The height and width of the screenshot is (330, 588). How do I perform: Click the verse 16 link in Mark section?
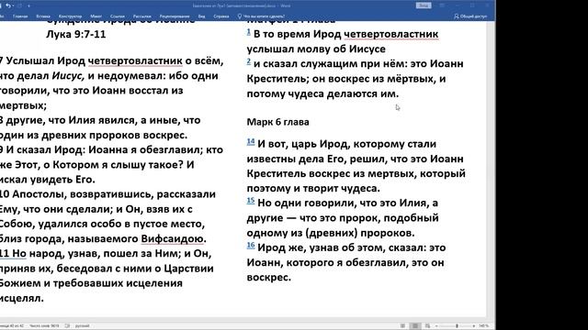[x=251, y=246]
